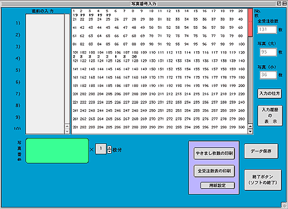
Task: Select photo number 100 in grid
Action: pos(241,44)
